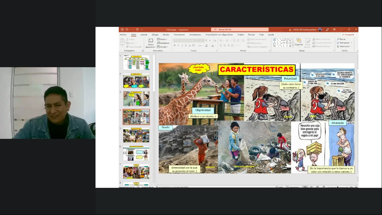The image size is (382, 215).
Task: Toggle strikethrough formatting
Action: 190,45
